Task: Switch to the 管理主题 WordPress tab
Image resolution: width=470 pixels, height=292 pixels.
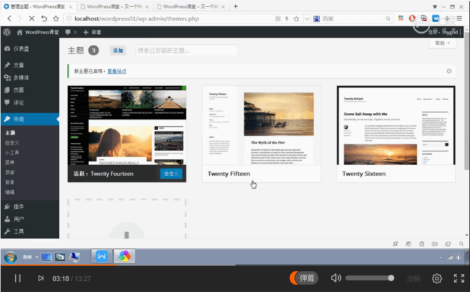Action: pyautogui.click(x=38, y=6)
